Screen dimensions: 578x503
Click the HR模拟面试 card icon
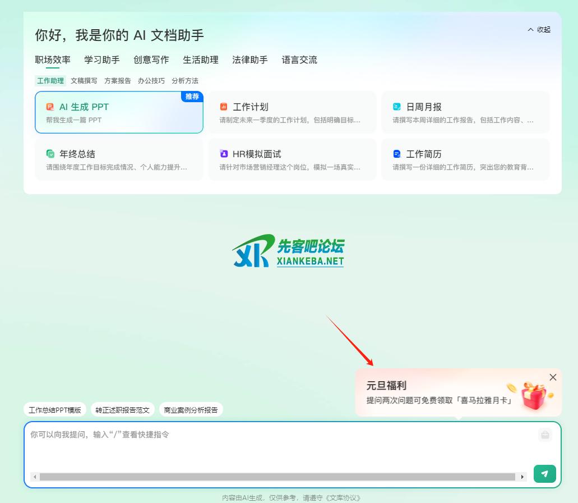point(224,154)
